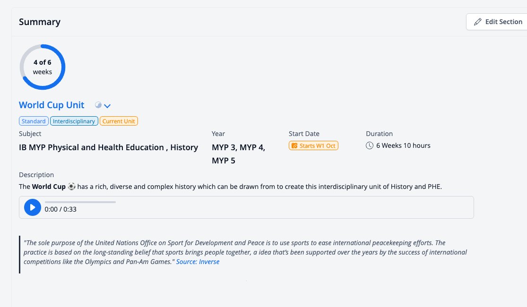Open the World Cup Unit title link
527x307 pixels.
[x=52, y=105]
